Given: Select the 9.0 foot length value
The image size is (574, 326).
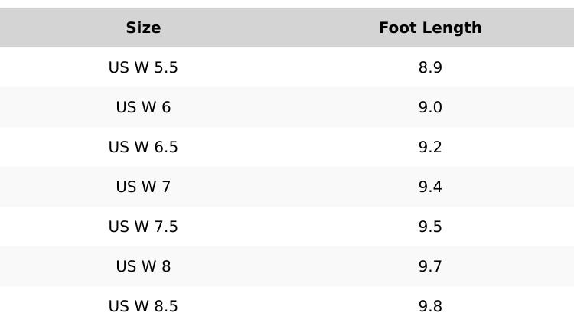Looking at the screenshot, I should [x=430, y=108].
